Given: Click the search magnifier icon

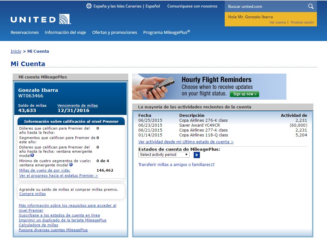Looking at the screenshot, I should [x=311, y=6].
